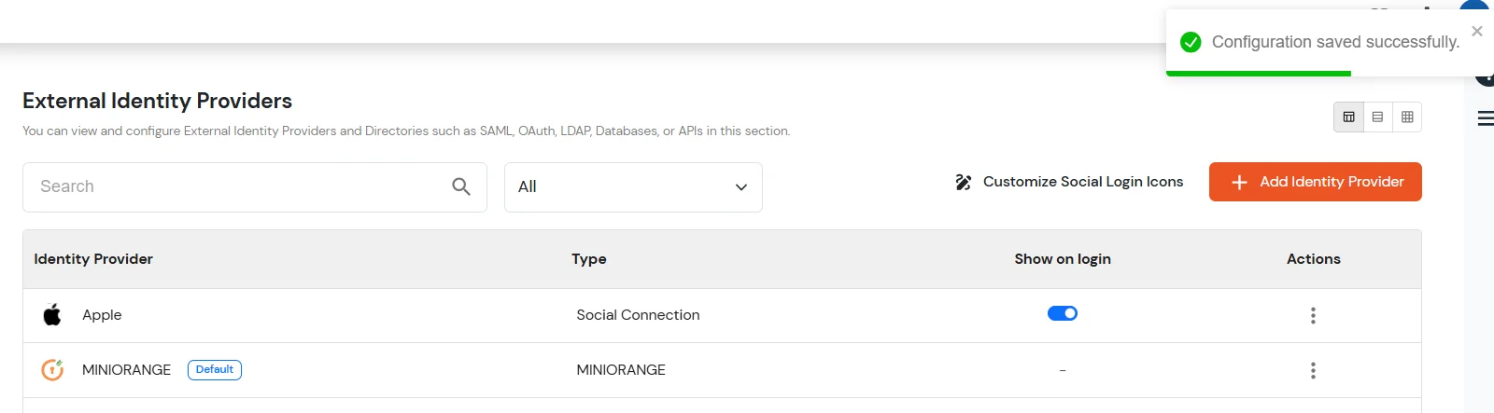Click the search magnifier icon

461,186
